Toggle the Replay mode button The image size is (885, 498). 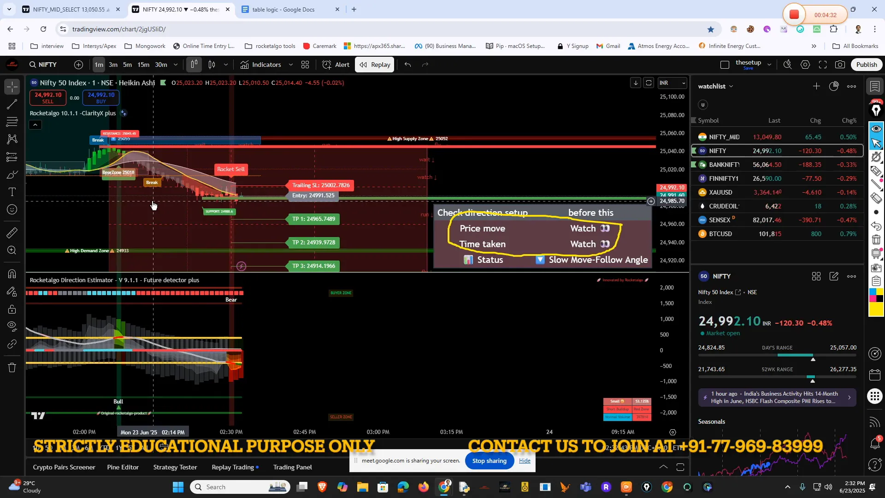coord(375,65)
